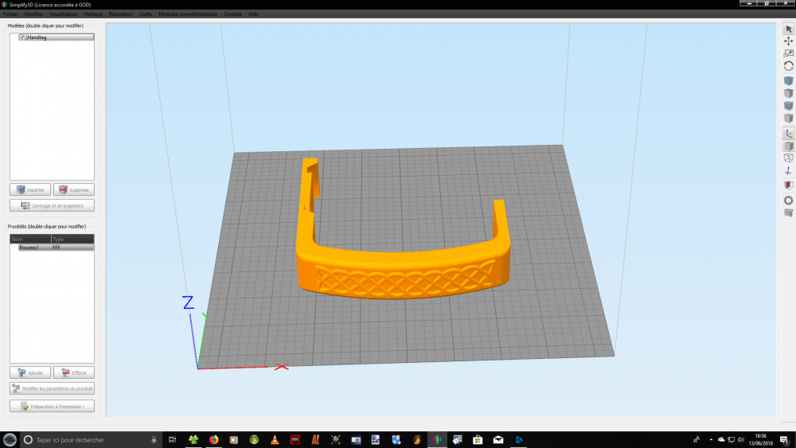796x448 pixels.
Task: Switch to top view cube
Action: point(788,93)
